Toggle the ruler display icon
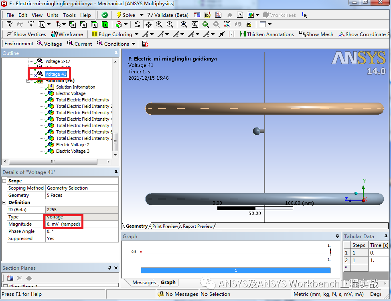 coord(249,24)
